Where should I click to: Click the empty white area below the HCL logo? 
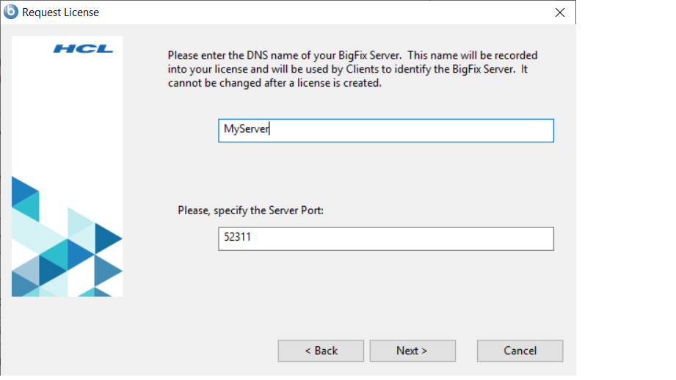pos(68,117)
